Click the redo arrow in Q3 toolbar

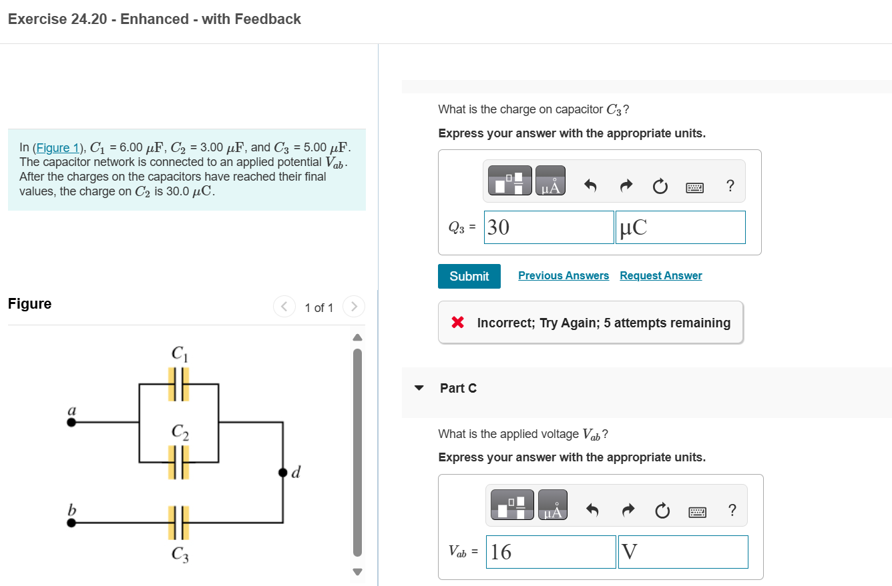[626, 187]
